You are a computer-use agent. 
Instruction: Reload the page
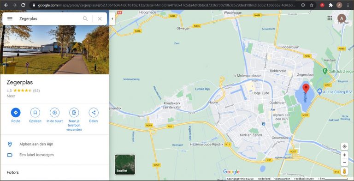pos(23,5)
